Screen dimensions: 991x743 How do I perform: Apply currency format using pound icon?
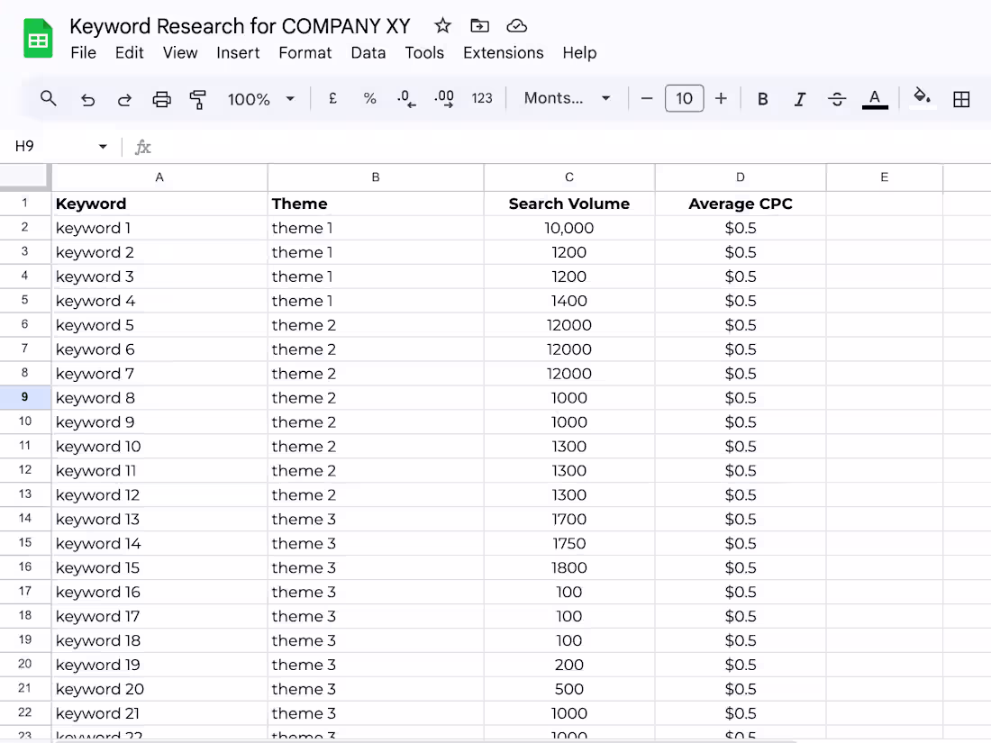click(332, 99)
